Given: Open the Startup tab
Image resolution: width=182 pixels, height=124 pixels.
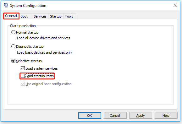Looking at the screenshot, I should click(x=56, y=16).
